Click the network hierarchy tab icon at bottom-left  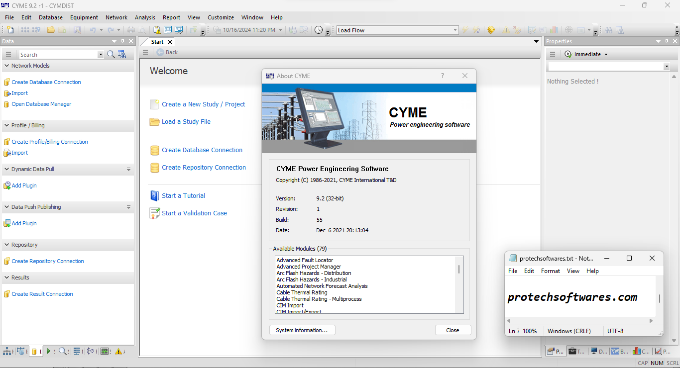(7, 351)
